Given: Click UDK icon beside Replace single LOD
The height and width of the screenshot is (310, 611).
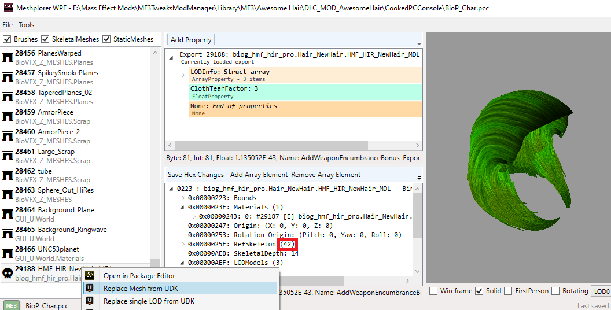Looking at the screenshot, I should click(90, 301).
